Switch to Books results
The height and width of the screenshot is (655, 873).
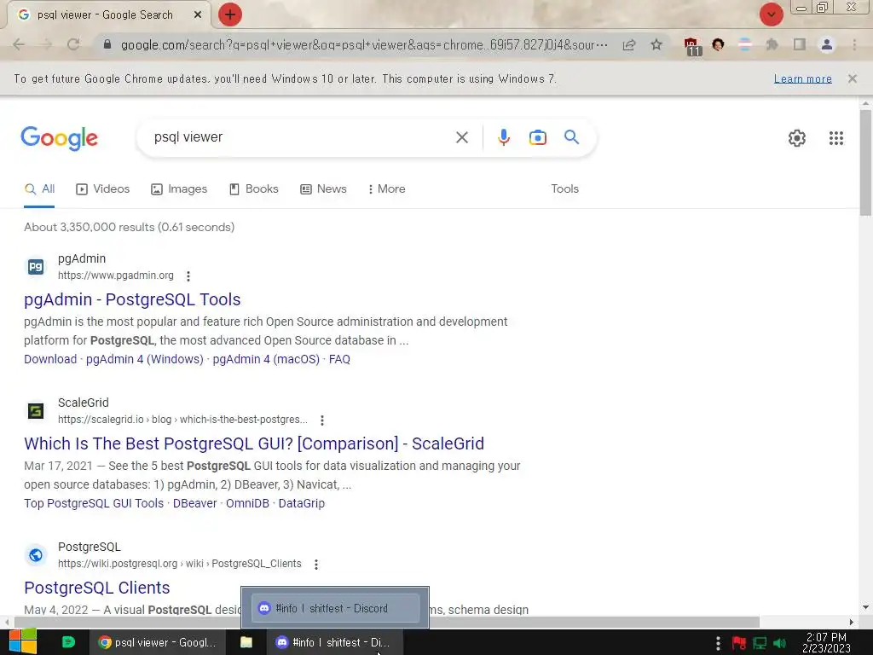[x=254, y=188]
